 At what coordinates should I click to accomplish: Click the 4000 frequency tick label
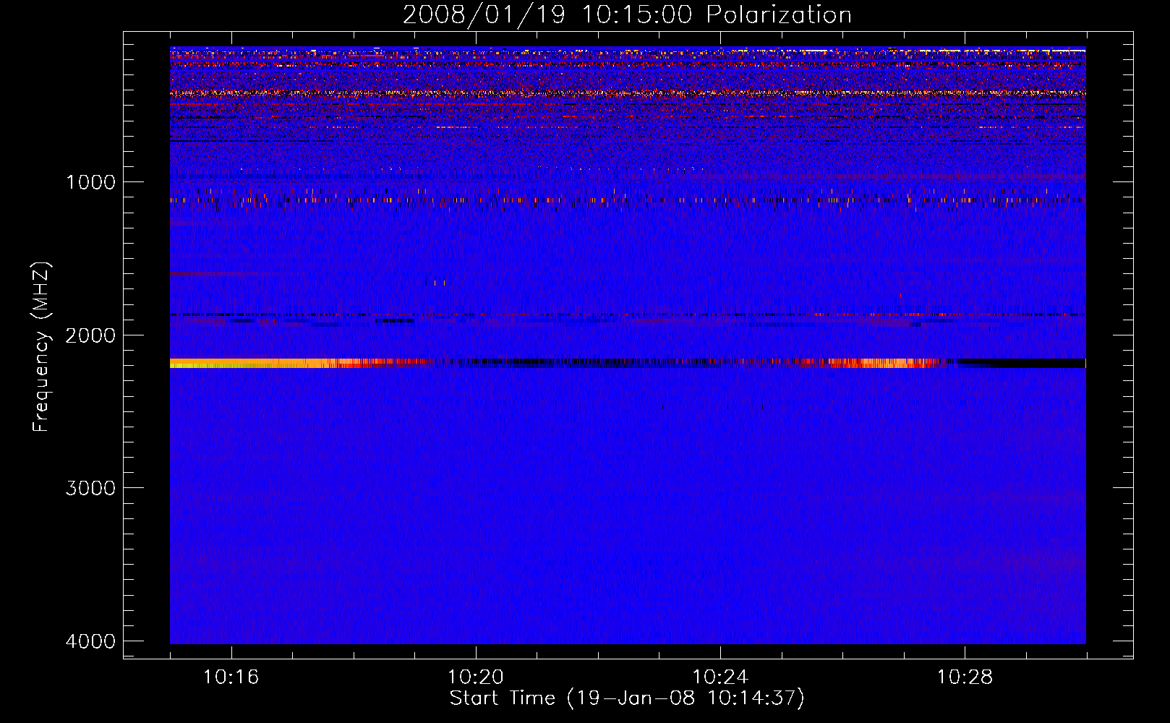click(90, 641)
